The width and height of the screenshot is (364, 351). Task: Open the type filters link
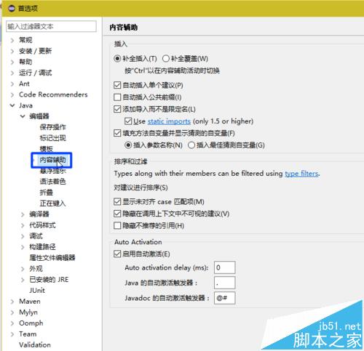pyautogui.click(x=301, y=174)
